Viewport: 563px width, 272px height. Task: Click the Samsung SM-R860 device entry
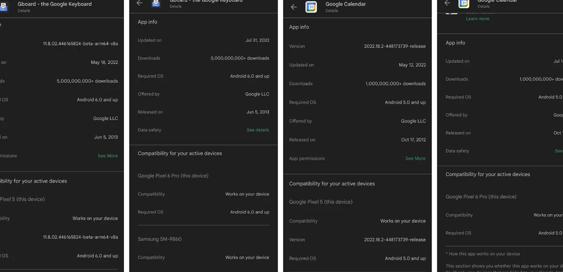click(159, 239)
